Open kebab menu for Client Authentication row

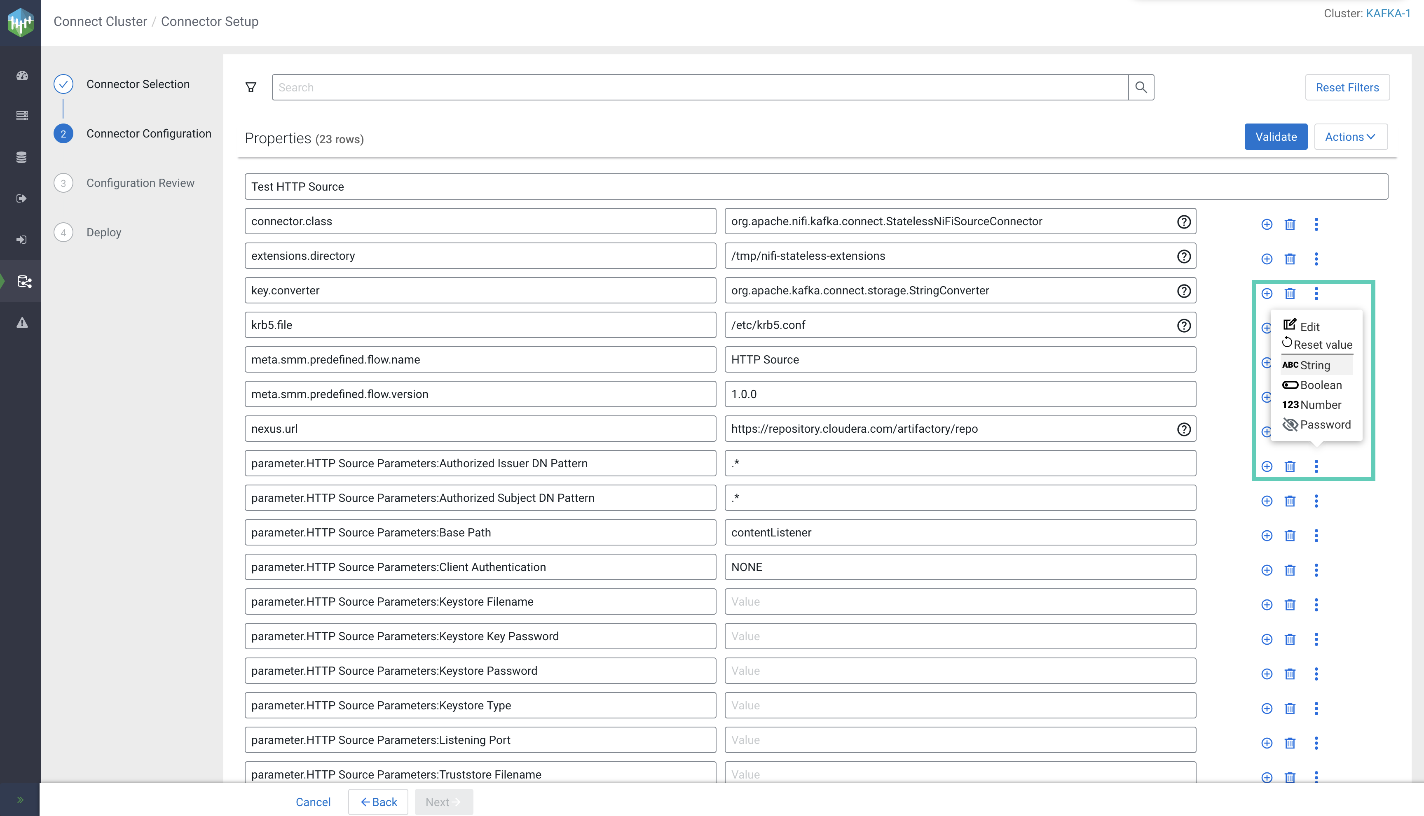(x=1316, y=570)
